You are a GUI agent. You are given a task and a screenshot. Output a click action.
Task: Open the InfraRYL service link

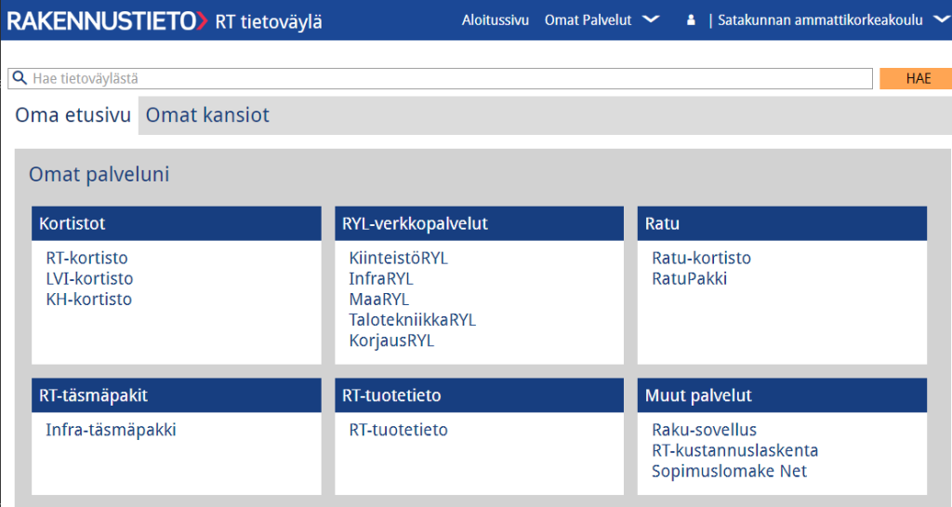(x=380, y=279)
